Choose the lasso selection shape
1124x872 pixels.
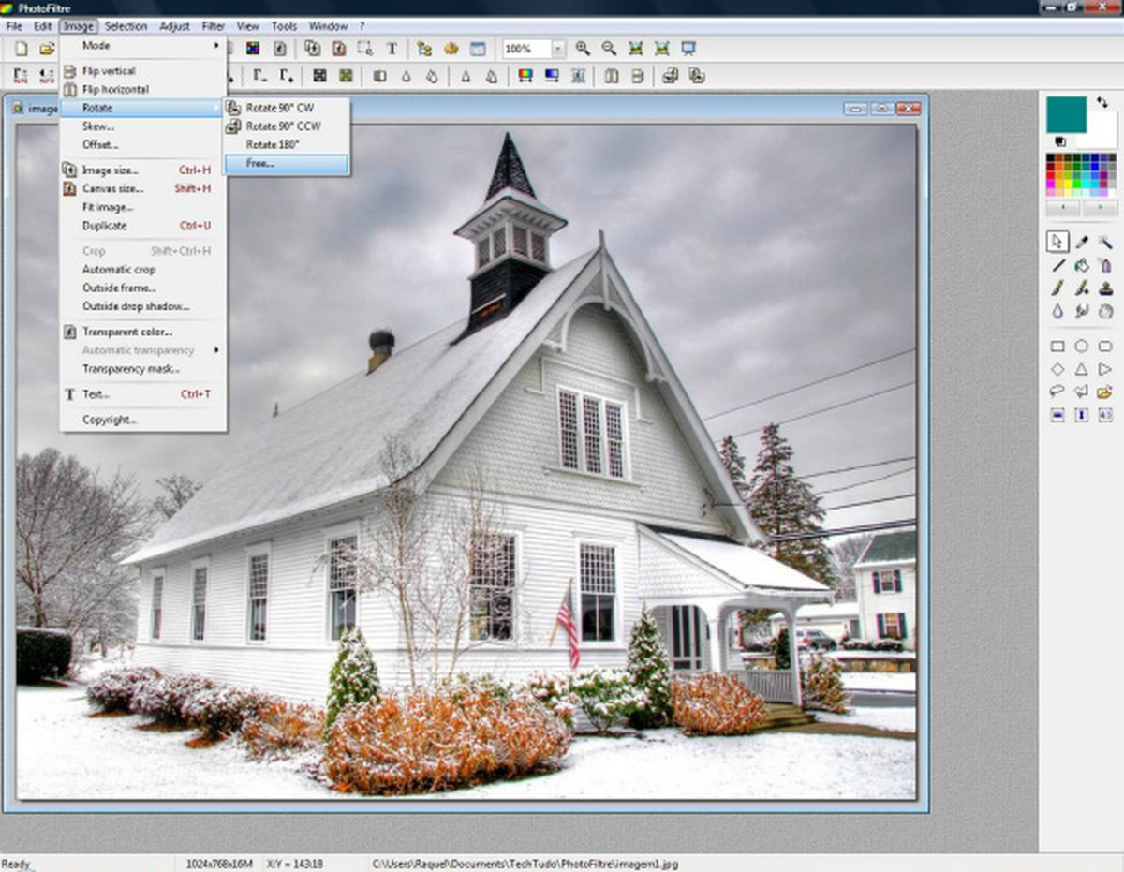pyautogui.click(x=1057, y=392)
